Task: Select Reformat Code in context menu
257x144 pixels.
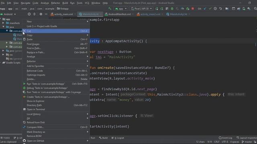Action: click(x=56, y=71)
